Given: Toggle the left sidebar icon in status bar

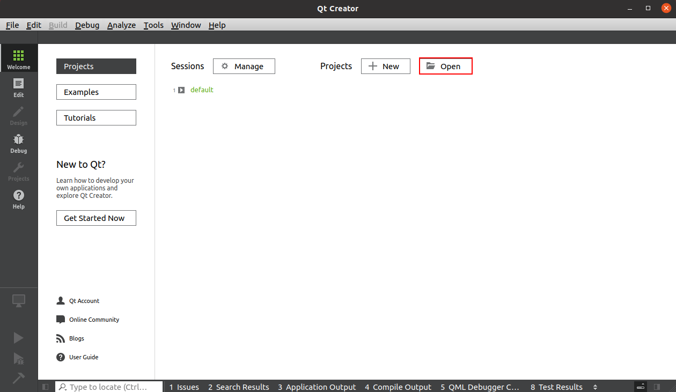Looking at the screenshot, I should [x=46, y=387].
